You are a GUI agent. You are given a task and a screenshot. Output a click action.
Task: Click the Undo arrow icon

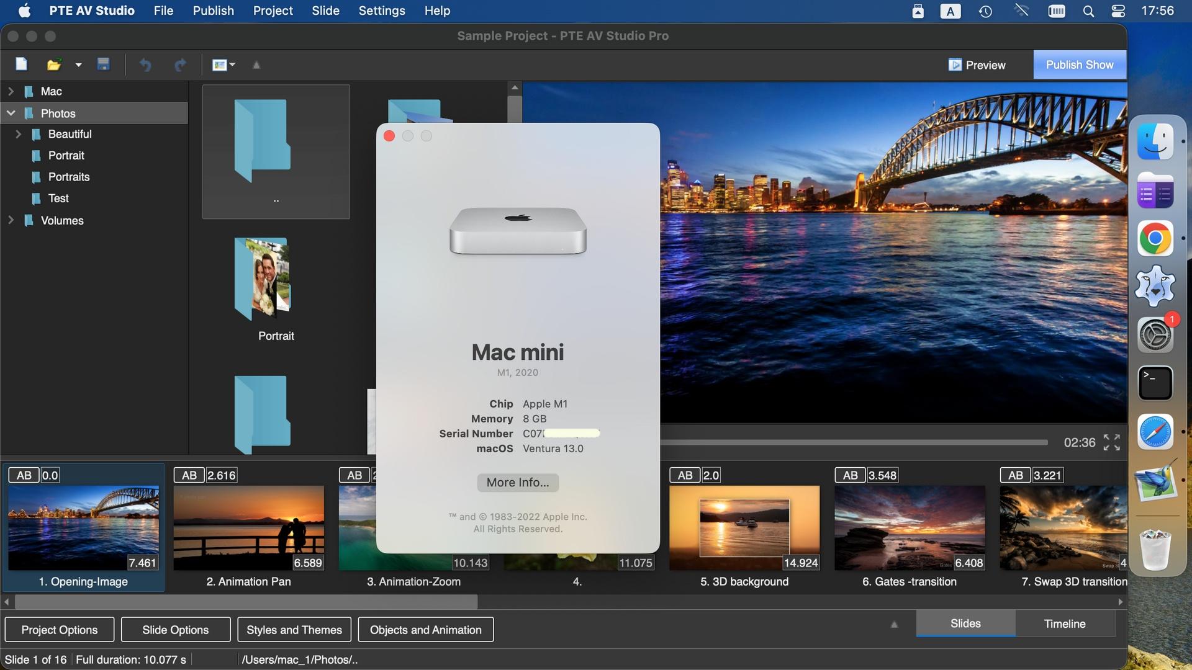pyautogui.click(x=145, y=65)
